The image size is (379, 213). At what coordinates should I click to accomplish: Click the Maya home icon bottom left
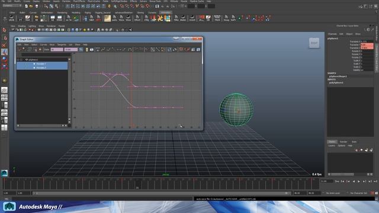4,173
